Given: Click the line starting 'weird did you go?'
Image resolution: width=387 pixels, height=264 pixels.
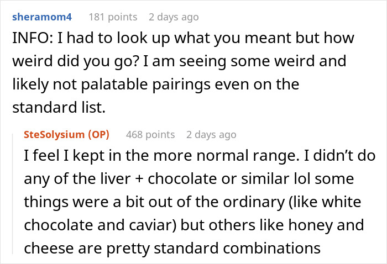Looking at the screenshot, I should coord(179,61).
